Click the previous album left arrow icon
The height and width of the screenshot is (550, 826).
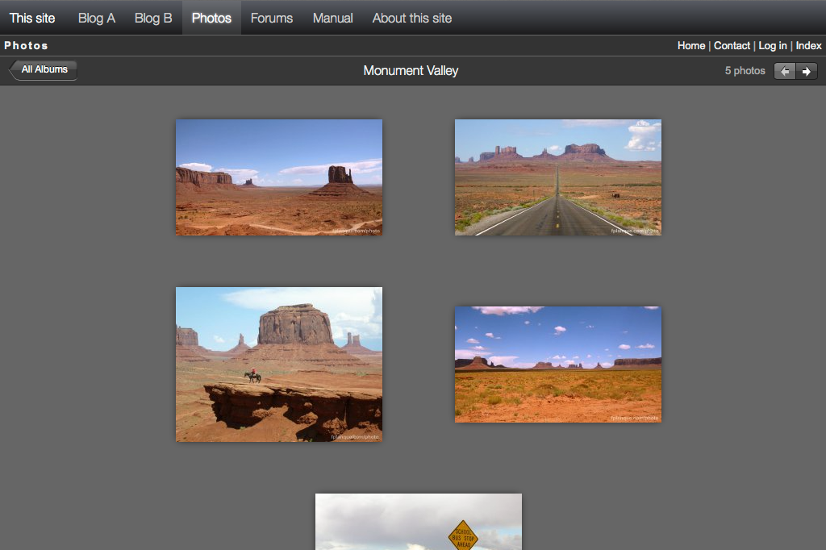click(785, 71)
